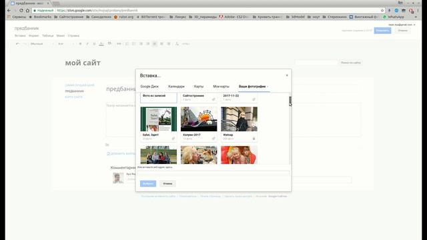The image size is (427, 240).
Task: Click the site search input field
Action: tap(316, 63)
